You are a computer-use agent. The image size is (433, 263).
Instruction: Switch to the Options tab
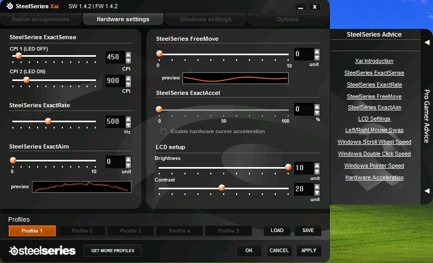tap(288, 20)
